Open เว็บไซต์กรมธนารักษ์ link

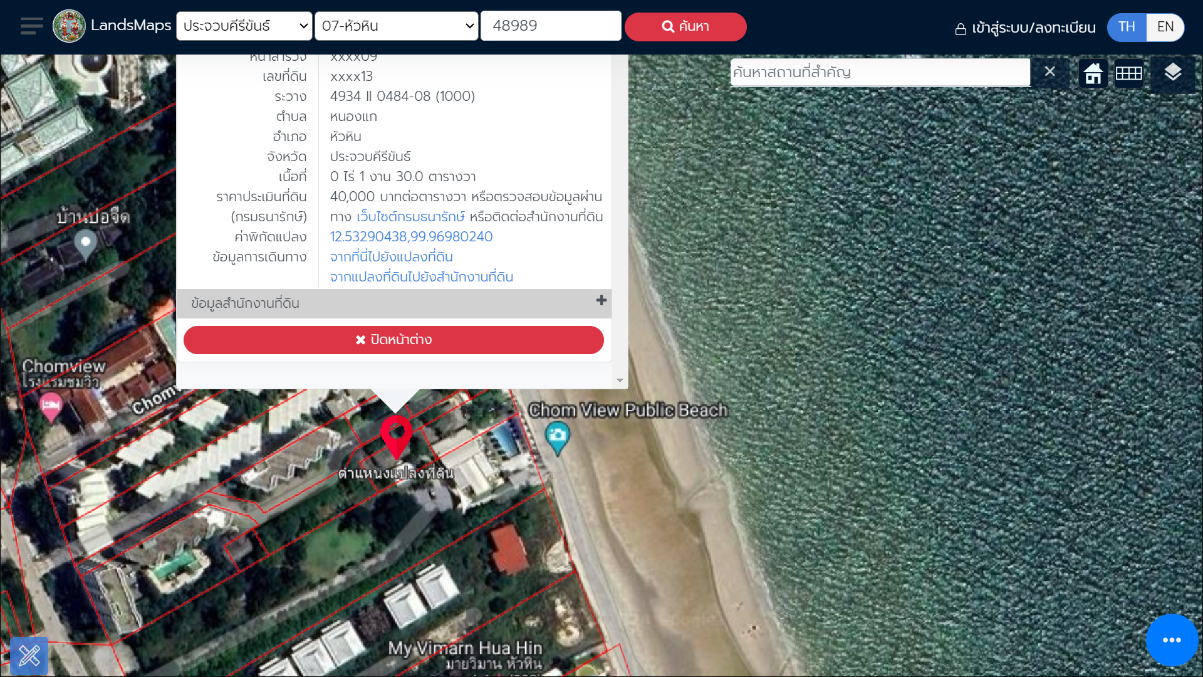[410, 216]
